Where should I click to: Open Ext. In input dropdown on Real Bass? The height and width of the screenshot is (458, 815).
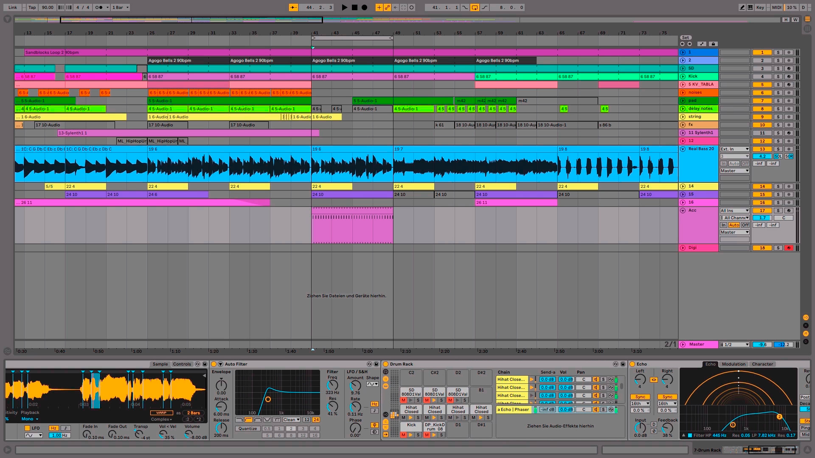tap(734, 149)
